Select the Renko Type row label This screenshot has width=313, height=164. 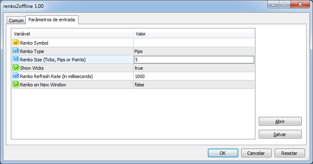click(x=32, y=51)
